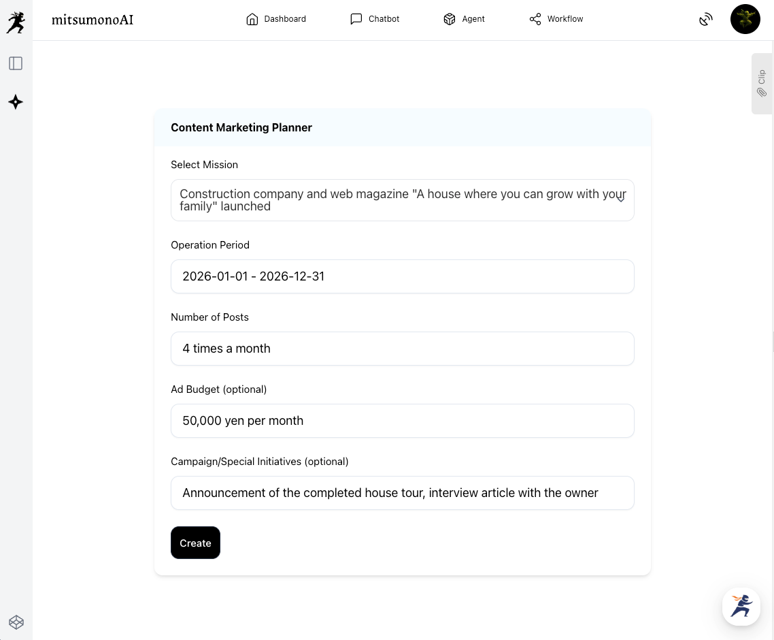The width and height of the screenshot is (774, 640).
Task: Click the ninja logo icon at top-left
Action: 15,22
